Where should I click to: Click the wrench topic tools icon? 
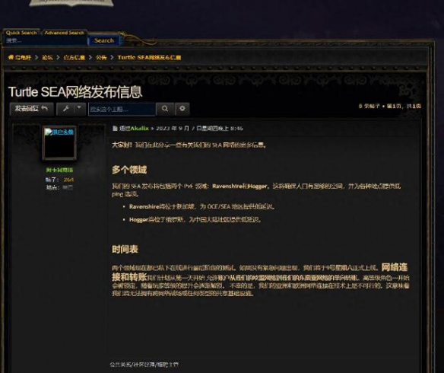[x=66, y=109]
